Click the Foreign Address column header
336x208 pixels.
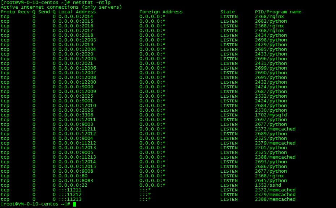[x=161, y=12]
